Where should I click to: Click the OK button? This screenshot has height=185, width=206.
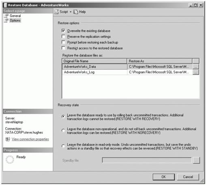pyautogui.click(x=164, y=177)
